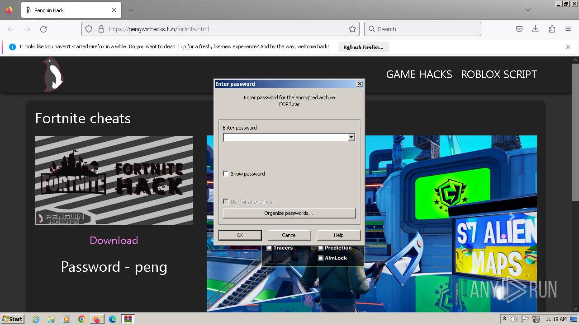Click the network tray icon
Viewport: 579px width, 325px height.
[x=536, y=319]
